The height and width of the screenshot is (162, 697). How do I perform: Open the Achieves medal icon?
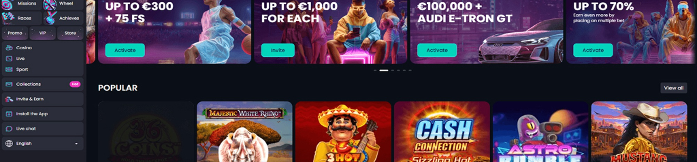[x=51, y=18]
